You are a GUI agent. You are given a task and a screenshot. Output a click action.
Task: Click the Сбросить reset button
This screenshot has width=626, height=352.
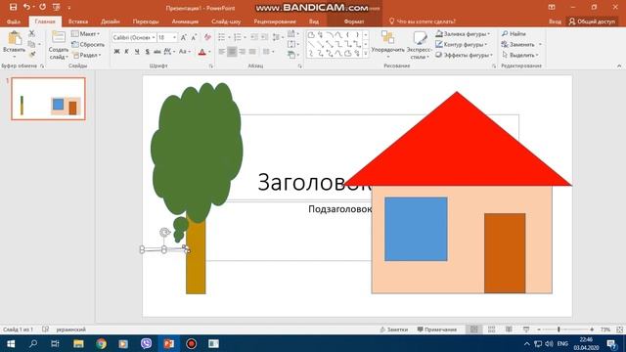click(x=88, y=45)
